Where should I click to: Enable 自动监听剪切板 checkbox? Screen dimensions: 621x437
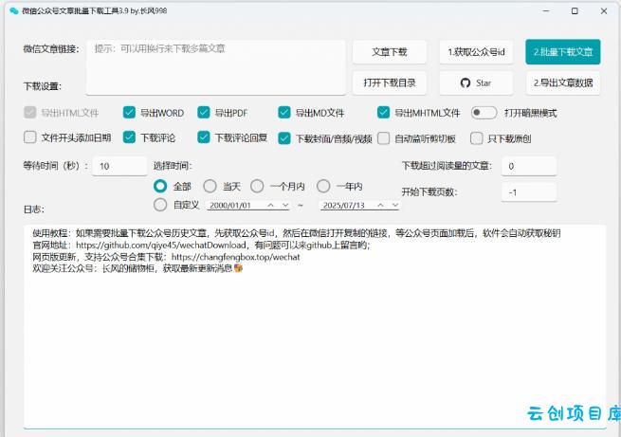[383, 138]
